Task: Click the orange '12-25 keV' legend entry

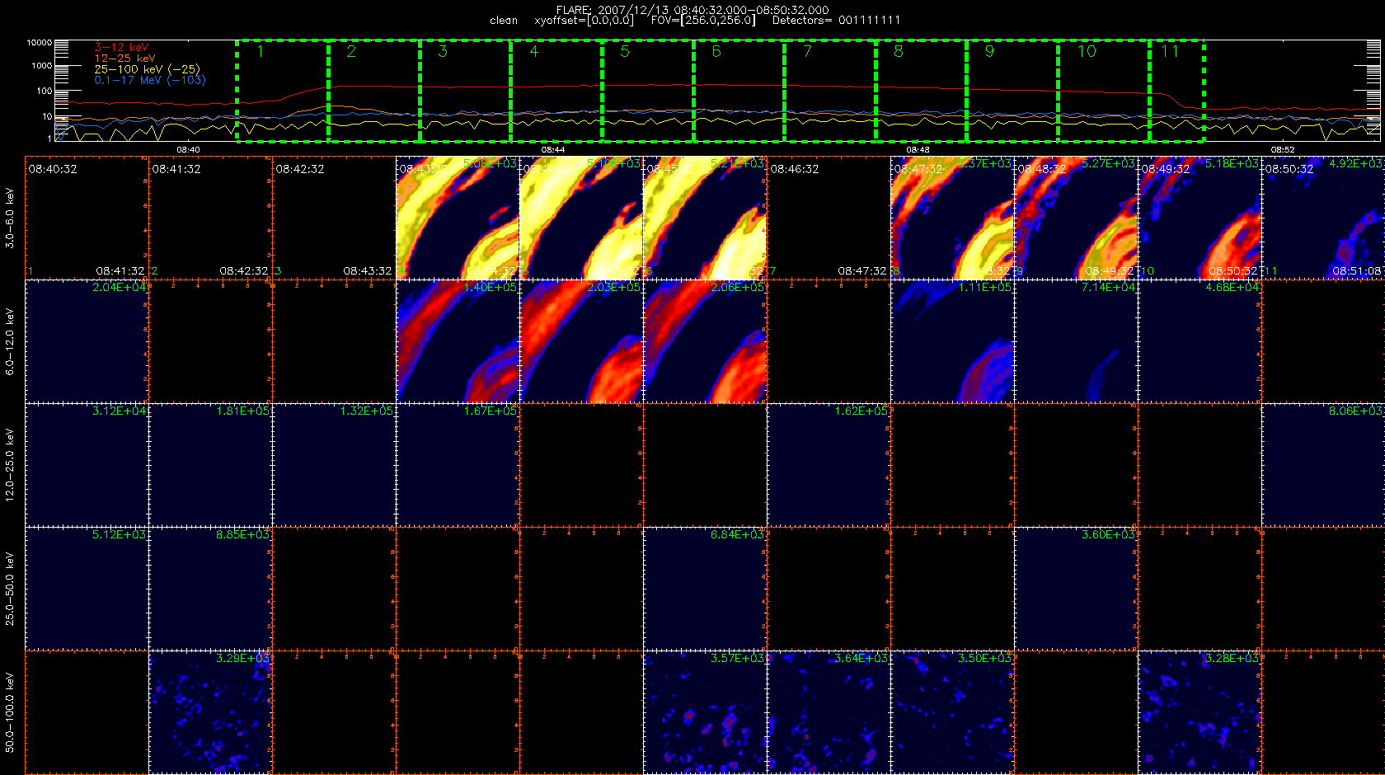Action: [x=124, y=59]
